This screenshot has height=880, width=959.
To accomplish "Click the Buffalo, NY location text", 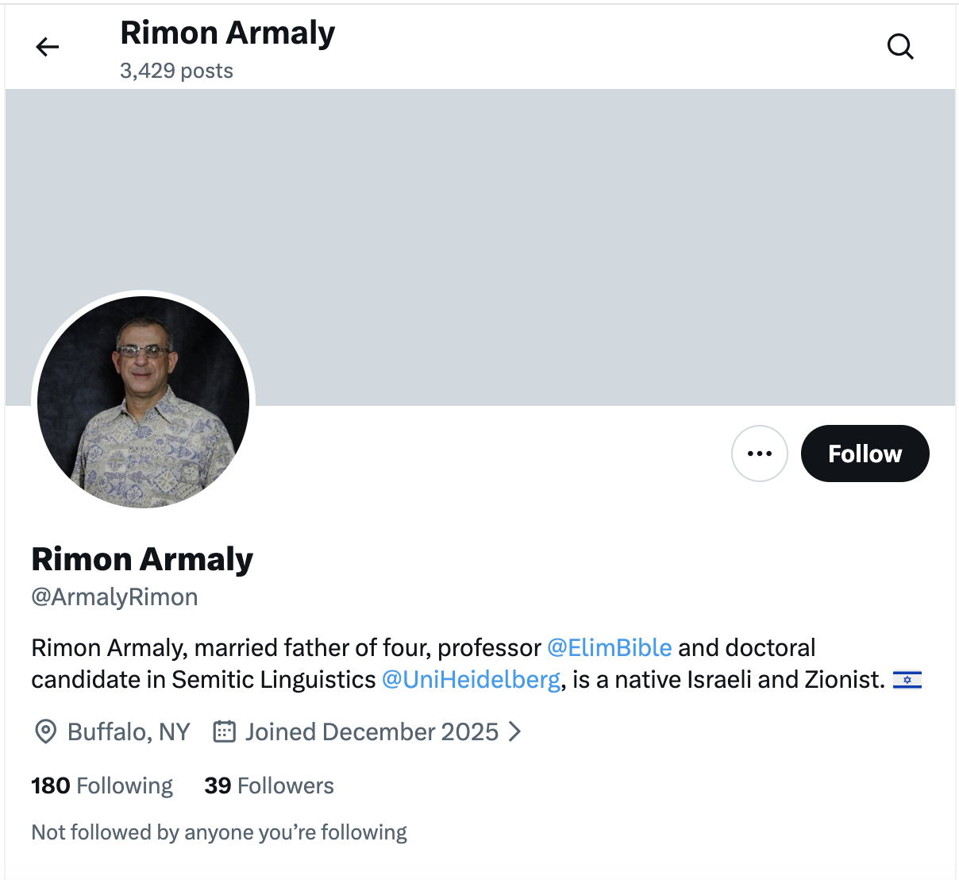I will (129, 731).
